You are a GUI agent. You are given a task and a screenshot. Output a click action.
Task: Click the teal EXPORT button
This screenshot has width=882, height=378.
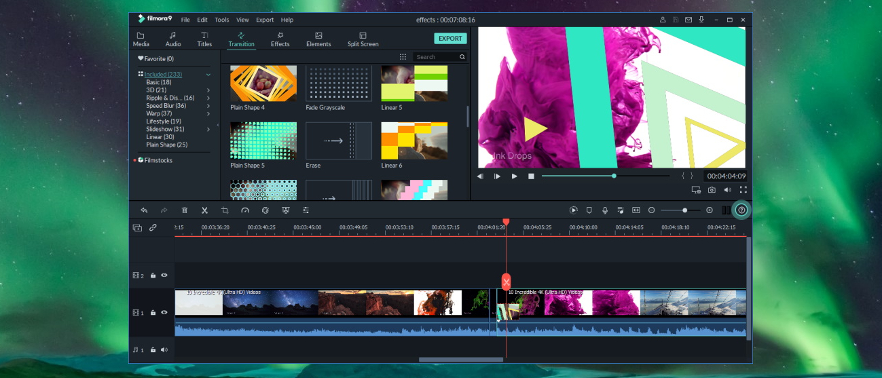pos(450,39)
